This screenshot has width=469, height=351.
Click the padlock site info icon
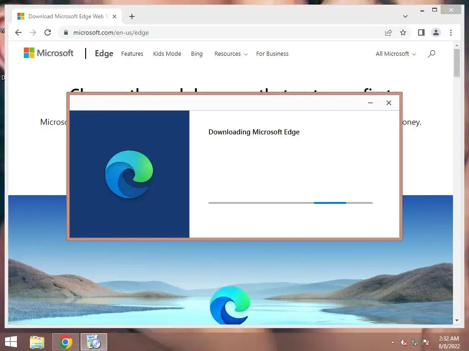point(66,32)
